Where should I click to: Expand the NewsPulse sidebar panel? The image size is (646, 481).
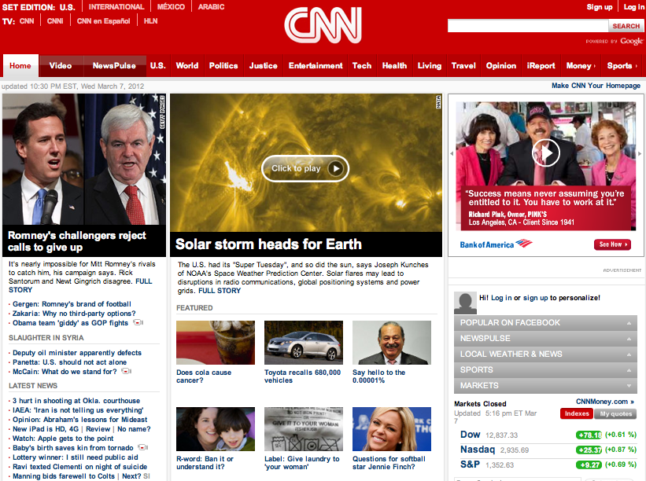(x=545, y=338)
